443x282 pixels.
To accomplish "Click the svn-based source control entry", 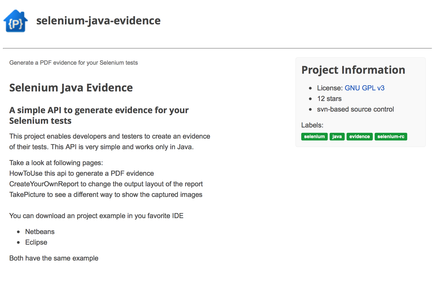I will coord(355,109).
